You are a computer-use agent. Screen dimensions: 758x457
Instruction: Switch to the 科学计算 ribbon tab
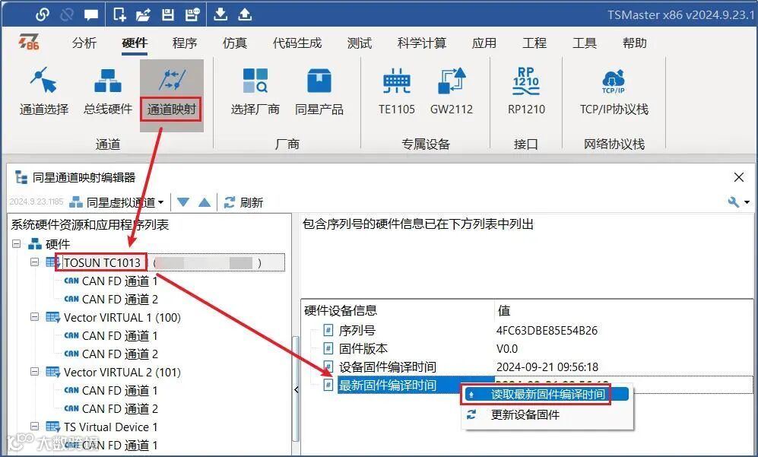[421, 43]
